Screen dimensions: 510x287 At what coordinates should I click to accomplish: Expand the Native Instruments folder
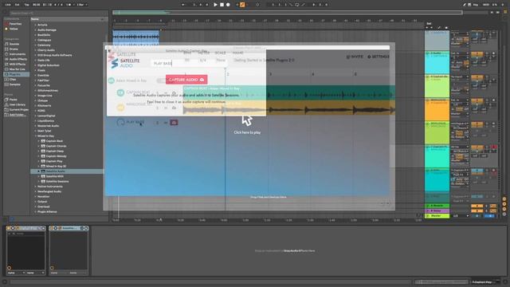(35, 187)
